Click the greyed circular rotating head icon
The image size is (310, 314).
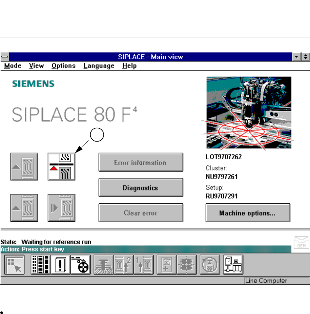210,264
